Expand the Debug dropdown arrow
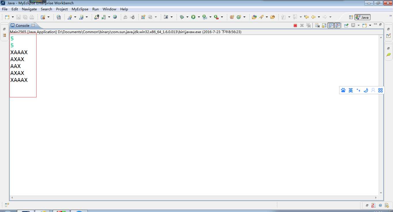393x212 pixels. click(x=187, y=17)
